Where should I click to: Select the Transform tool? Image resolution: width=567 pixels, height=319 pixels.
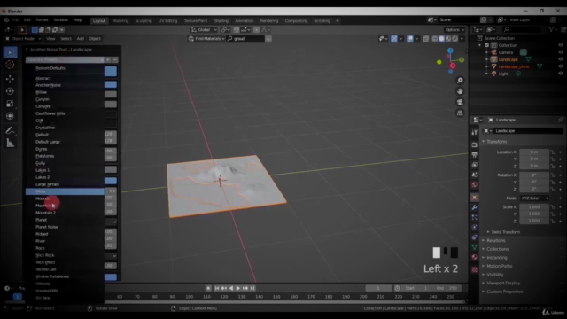10,116
